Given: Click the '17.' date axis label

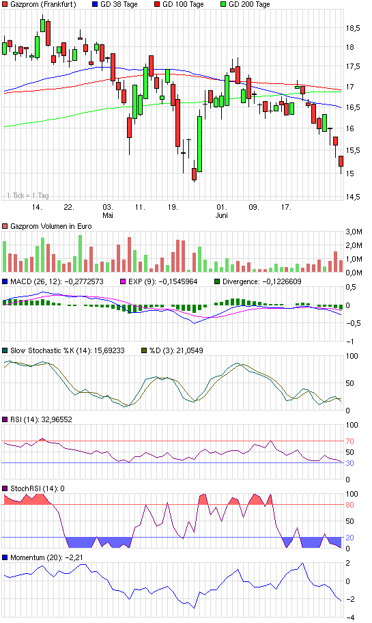Looking at the screenshot, I should (x=286, y=208).
